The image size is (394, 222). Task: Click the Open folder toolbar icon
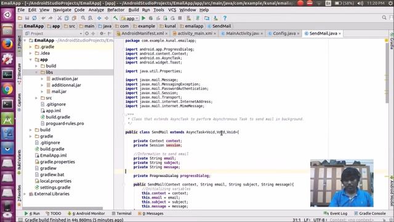point(20,18)
